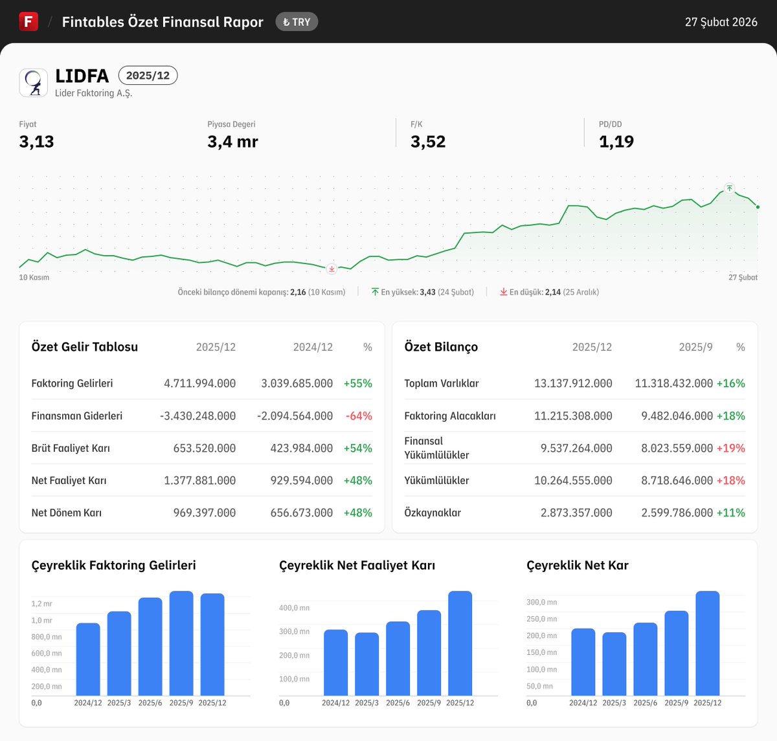Image resolution: width=777 pixels, height=741 pixels.
Task: Click Brüt Faaliyet Karı value 653.520.000
Action: pos(205,448)
